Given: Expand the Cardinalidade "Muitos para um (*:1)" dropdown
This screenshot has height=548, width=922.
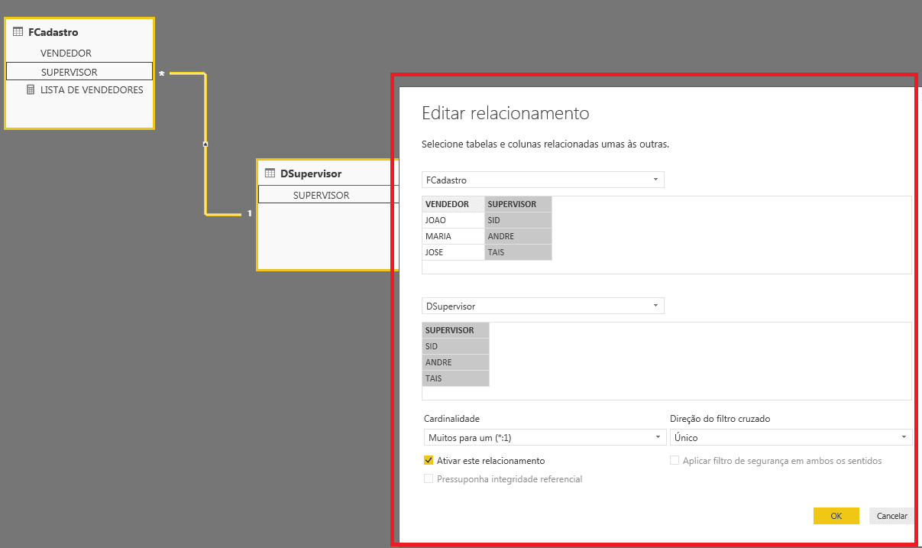Looking at the screenshot, I should point(545,437).
